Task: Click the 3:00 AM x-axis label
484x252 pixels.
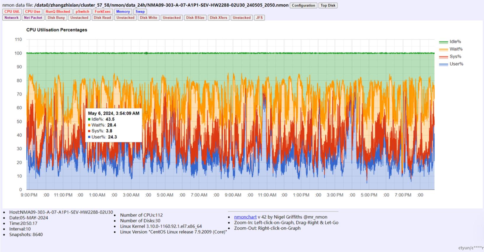Action: (x=131, y=195)
